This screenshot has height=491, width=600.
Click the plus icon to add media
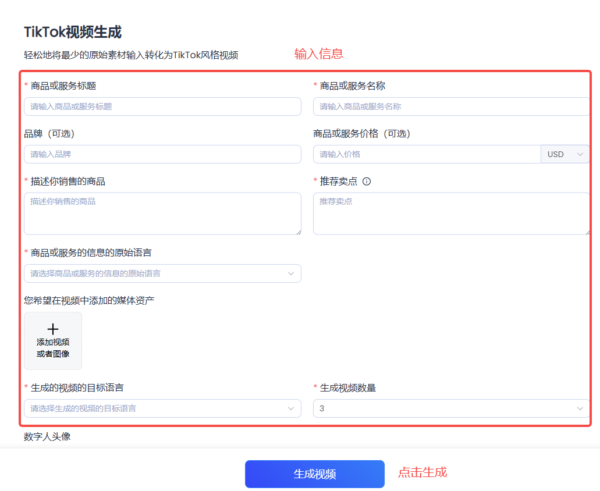[x=53, y=329]
